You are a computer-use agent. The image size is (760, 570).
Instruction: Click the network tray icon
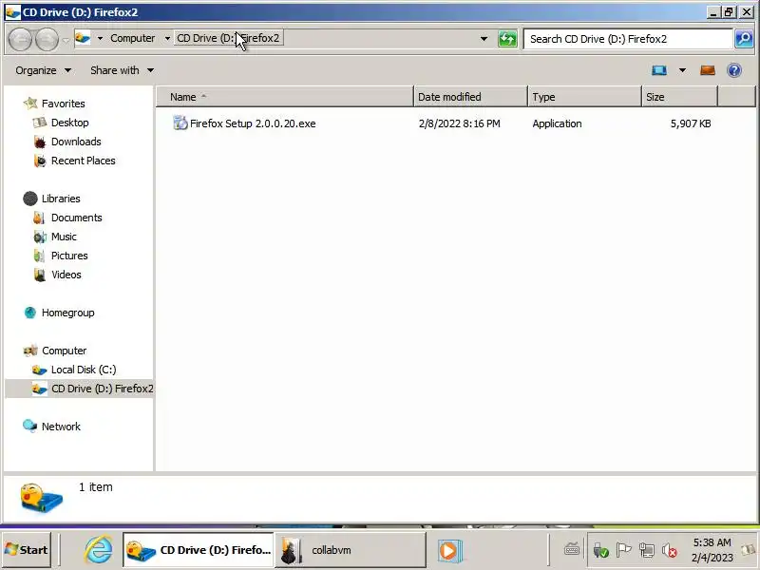[x=647, y=550]
